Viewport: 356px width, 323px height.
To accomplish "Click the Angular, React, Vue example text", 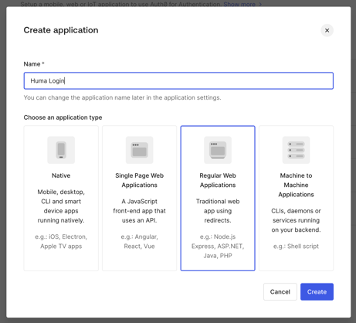I will (x=139, y=242).
